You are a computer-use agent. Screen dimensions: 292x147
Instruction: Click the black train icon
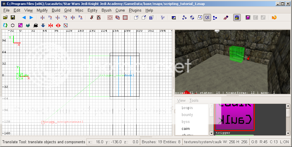[36, 25]
